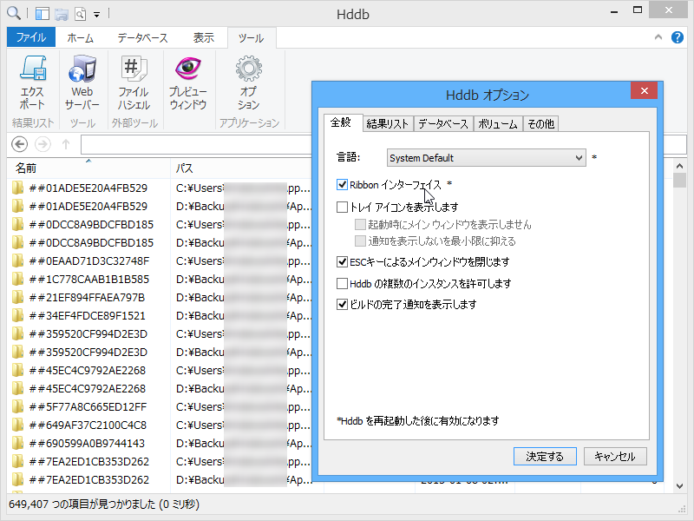Image resolution: width=694 pixels, height=521 pixels.
Task: Click the blue help question mark icon
Action: point(678,37)
